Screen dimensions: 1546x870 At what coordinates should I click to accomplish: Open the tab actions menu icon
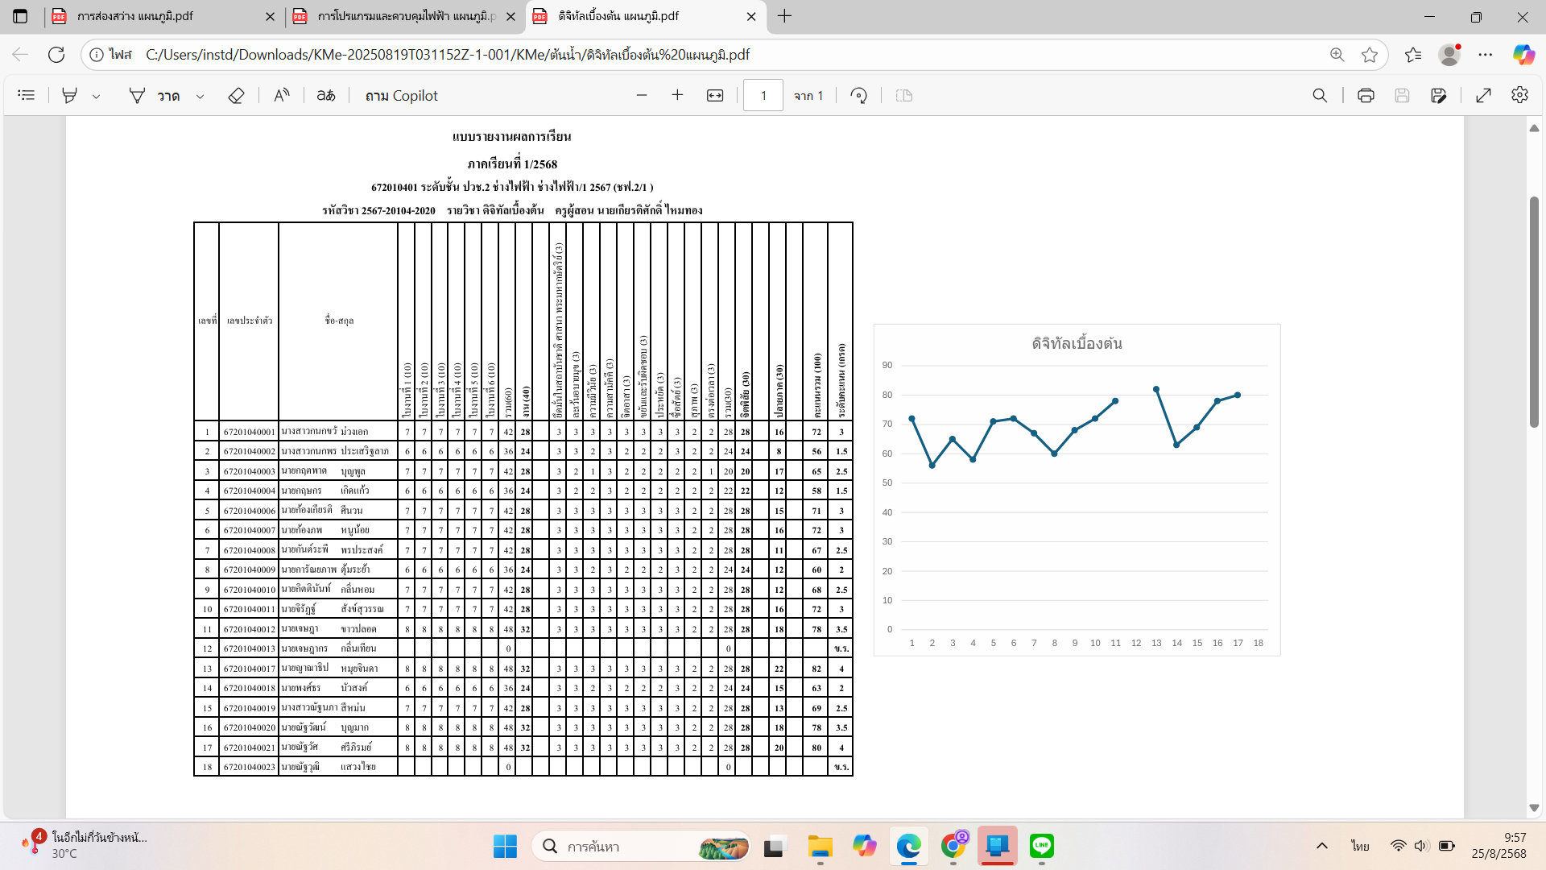click(20, 16)
